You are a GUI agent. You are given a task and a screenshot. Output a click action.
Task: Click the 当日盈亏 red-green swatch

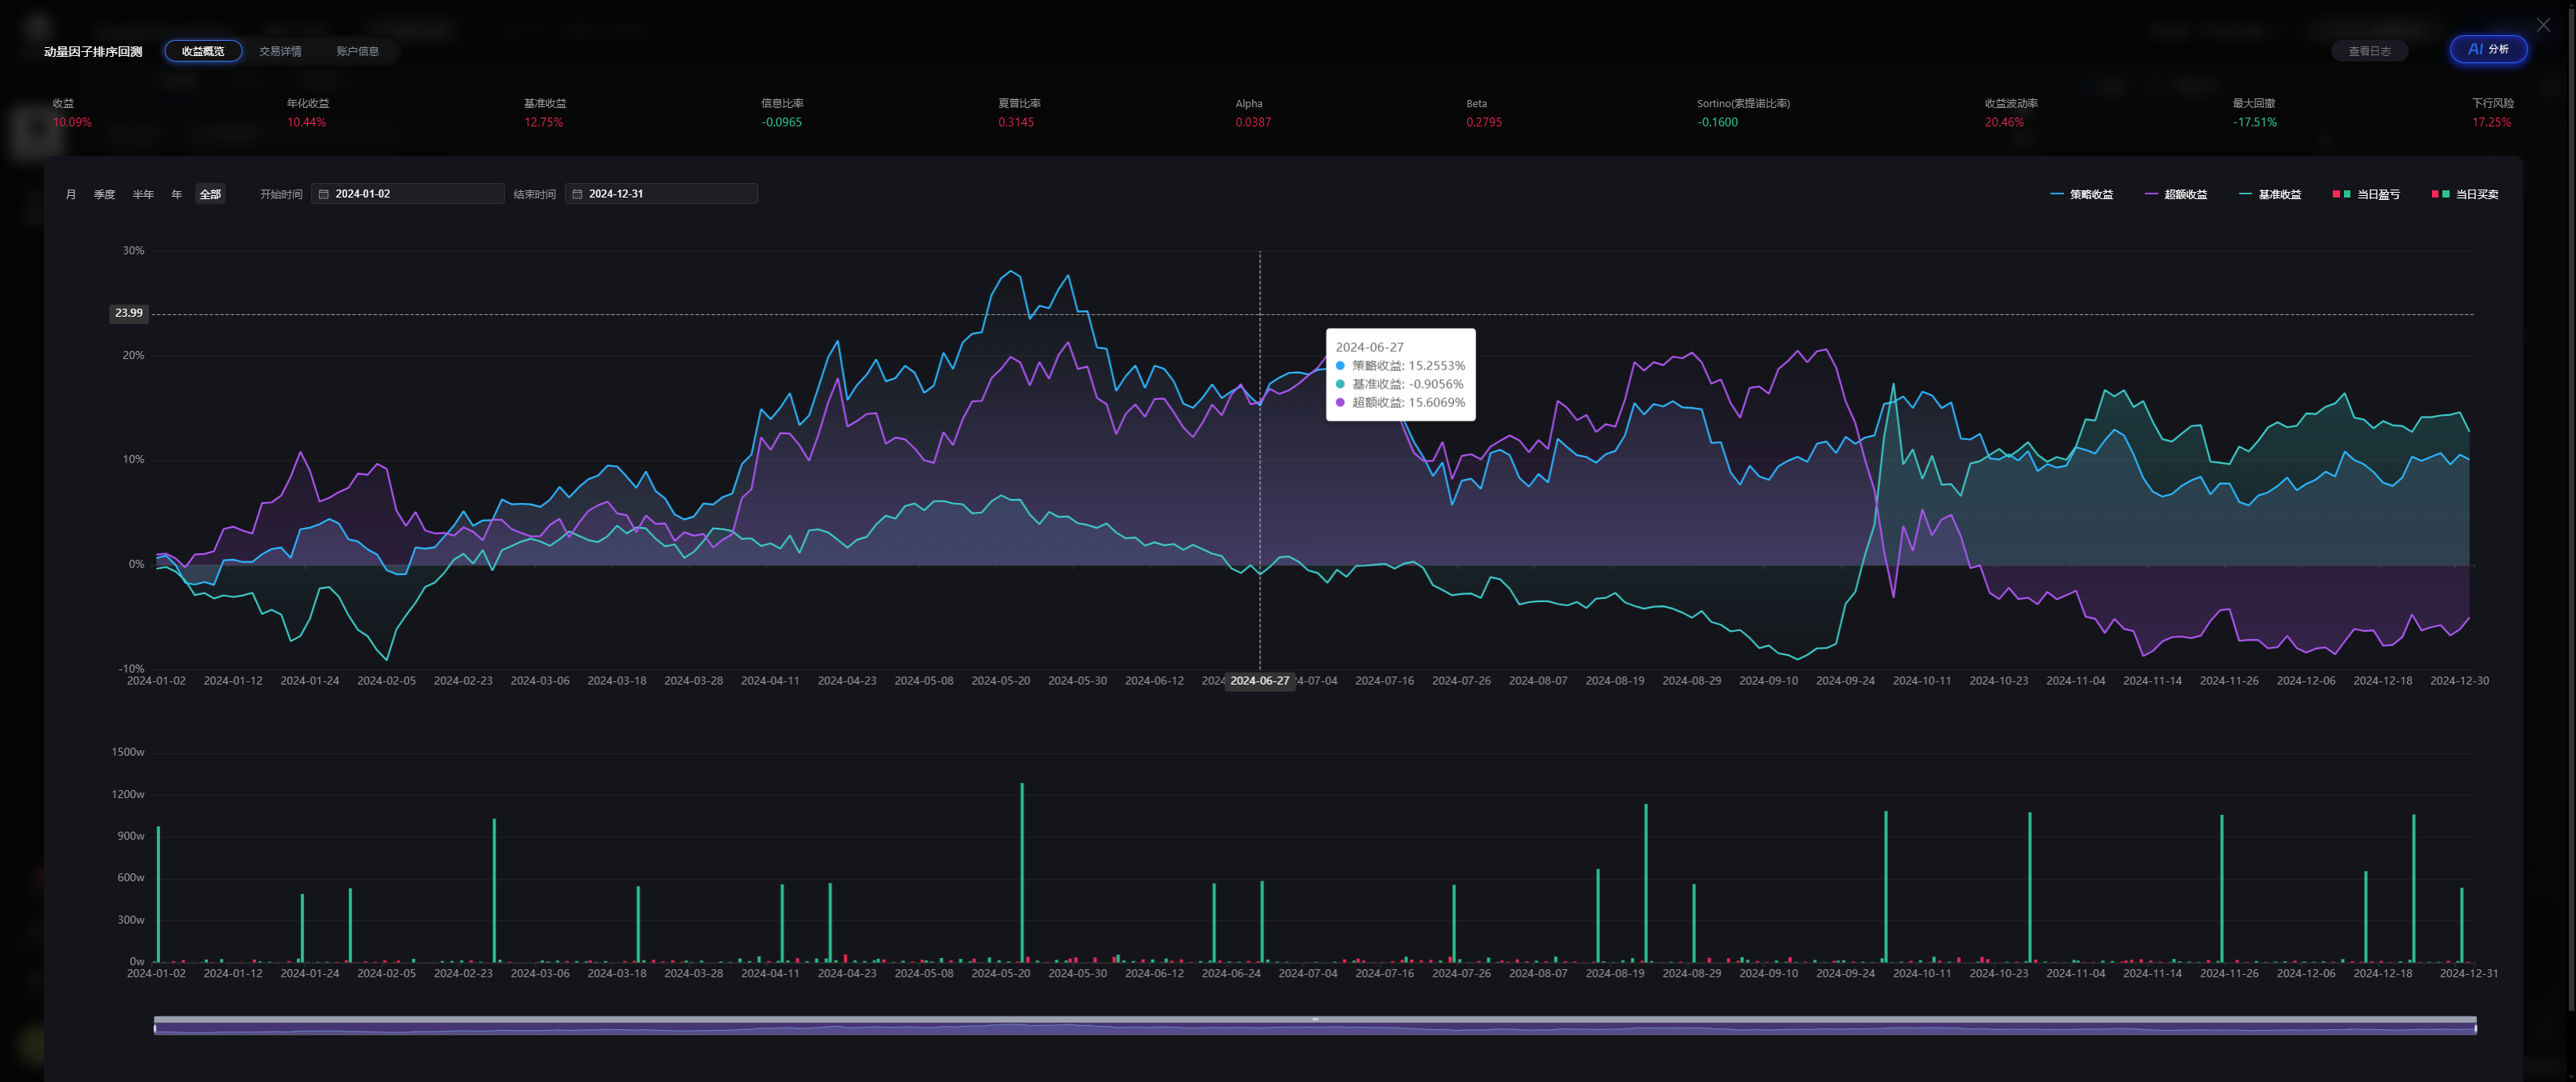pos(2341,194)
